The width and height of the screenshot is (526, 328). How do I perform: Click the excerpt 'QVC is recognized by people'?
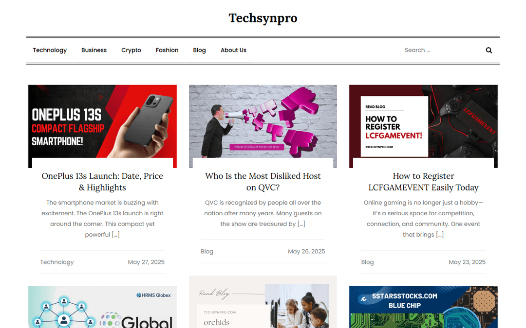pyautogui.click(x=263, y=213)
